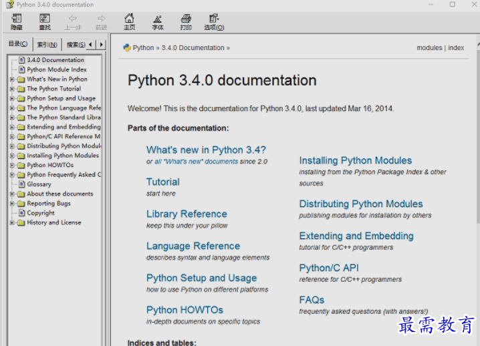Expand The Python Language Reference node
The image size is (480, 346).
pos(12,108)
